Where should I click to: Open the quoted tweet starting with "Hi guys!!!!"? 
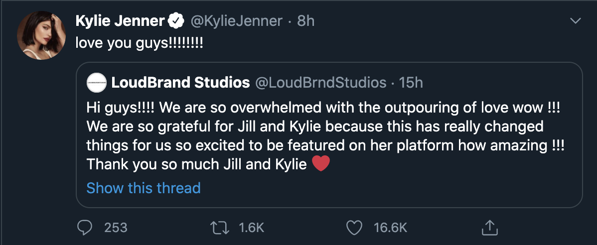329,134
